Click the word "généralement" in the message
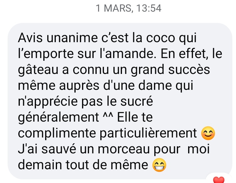Screen dimensions: 236x183 59,117
